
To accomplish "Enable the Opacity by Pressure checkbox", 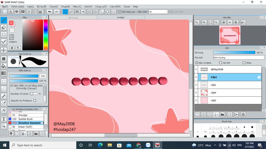I will (35, 101).
